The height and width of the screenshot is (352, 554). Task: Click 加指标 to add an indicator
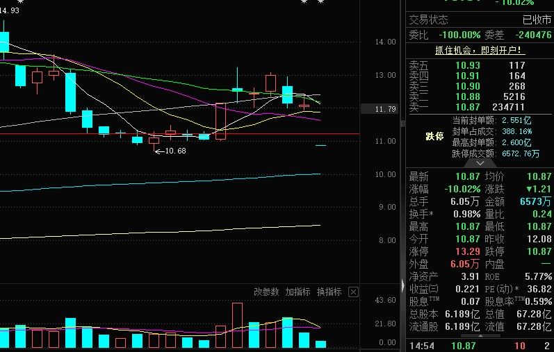pos(298,292)
